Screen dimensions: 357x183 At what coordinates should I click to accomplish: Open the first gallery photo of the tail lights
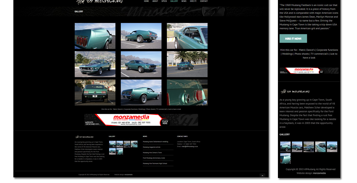(95, 36)
